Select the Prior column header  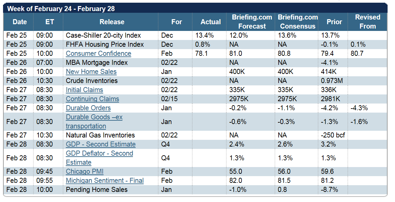pos(334,22)
